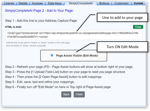Switch to the Buttons tab
Image resolution: width=150 pixels, height=111 pixels.
(104, 3)
